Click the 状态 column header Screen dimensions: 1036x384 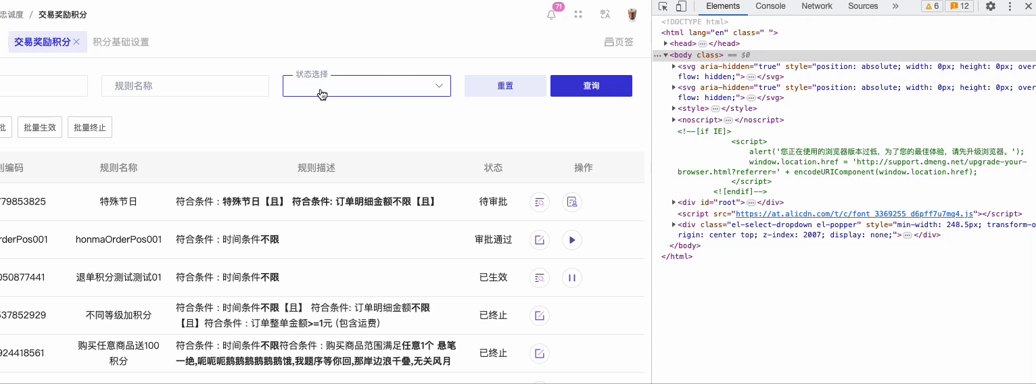pos(493,168)
